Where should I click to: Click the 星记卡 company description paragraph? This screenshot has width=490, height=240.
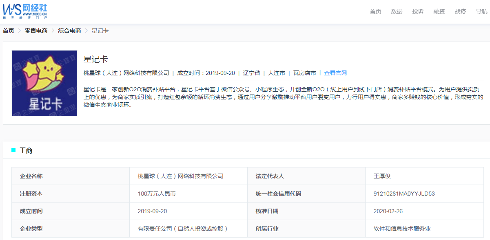coord(283,97)
